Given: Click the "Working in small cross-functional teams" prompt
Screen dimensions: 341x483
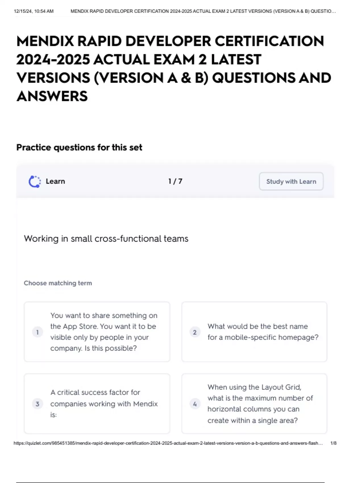Looking at the screenshot, I should click(106, 239).
